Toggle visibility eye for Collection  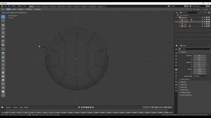pyautogui.click(x=202, y=17)
